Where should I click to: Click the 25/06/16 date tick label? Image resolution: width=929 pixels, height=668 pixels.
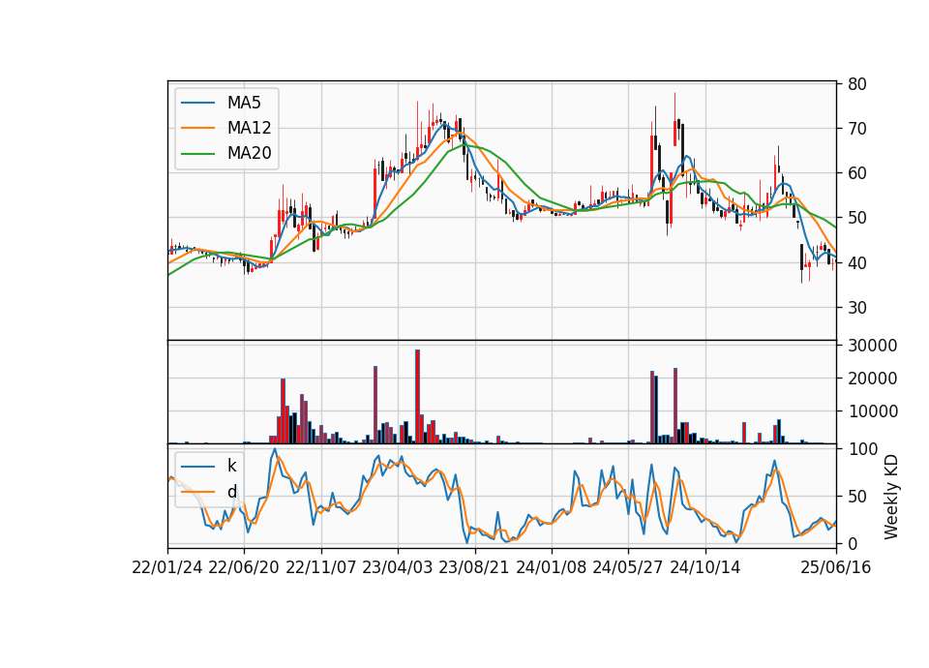836,567
